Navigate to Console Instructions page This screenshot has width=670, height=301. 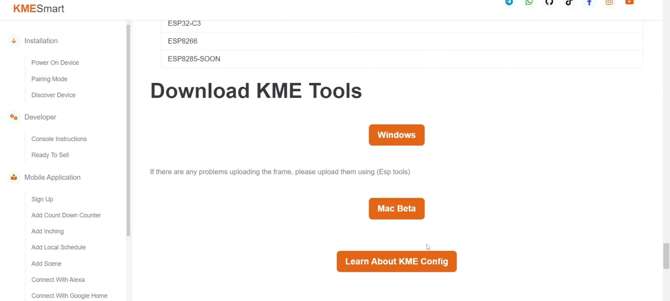(x=59, y=139)
